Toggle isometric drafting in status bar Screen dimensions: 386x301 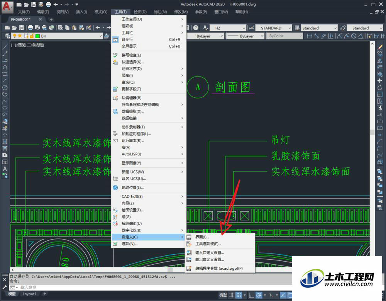271,295
